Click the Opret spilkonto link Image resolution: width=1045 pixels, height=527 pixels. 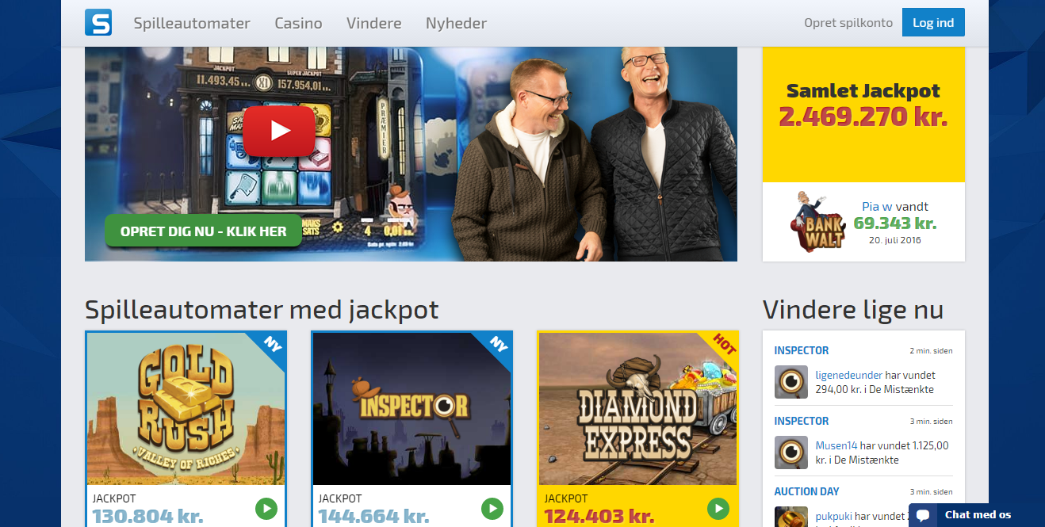pos(848,23)
